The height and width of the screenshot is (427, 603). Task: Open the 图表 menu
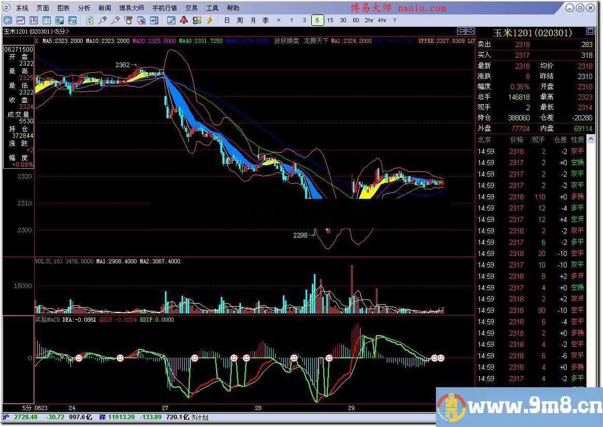(x=64, y=8)
